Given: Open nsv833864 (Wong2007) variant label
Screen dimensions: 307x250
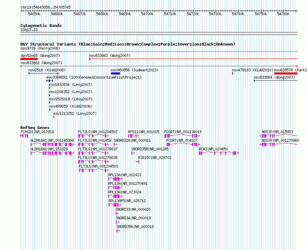Looking at the screenshot, I should tap(274, 77).
